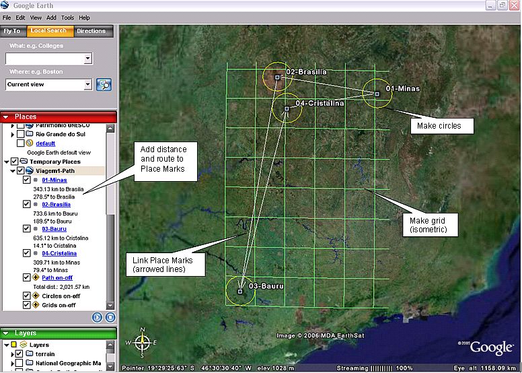Click the Path on-off link

(x=57, y=277)
